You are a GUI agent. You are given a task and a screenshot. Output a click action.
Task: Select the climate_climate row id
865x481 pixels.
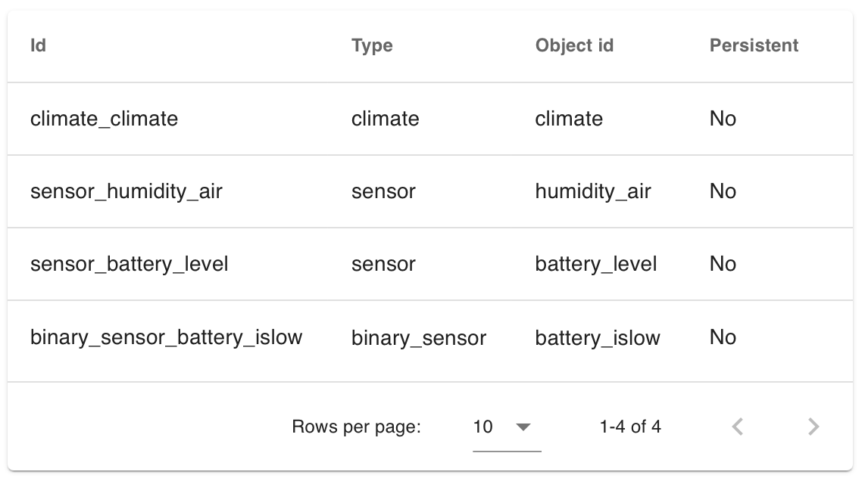(x=105, y=119)
